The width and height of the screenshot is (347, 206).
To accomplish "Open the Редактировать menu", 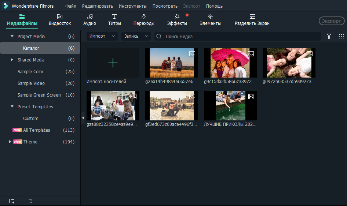I will (x=97, y=6).
